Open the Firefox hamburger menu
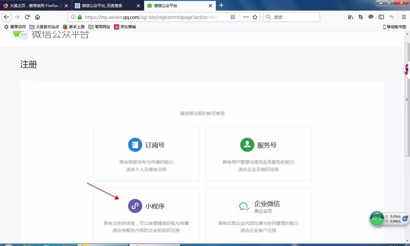410x246 pixels. point(404,17)
